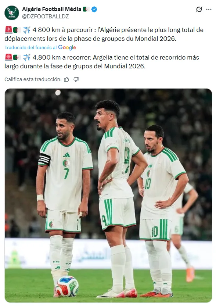
Task: Click the Algerian flag emoji in Spanish translation
Action: point(17,58)
